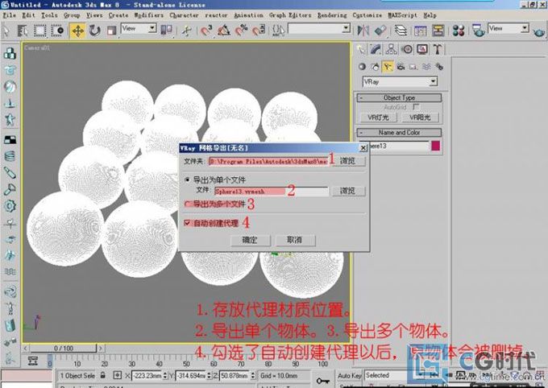This screenshot has height=388, width=548.
Task: Click 确定 to confirm mesh export
Action: (250, 240)
